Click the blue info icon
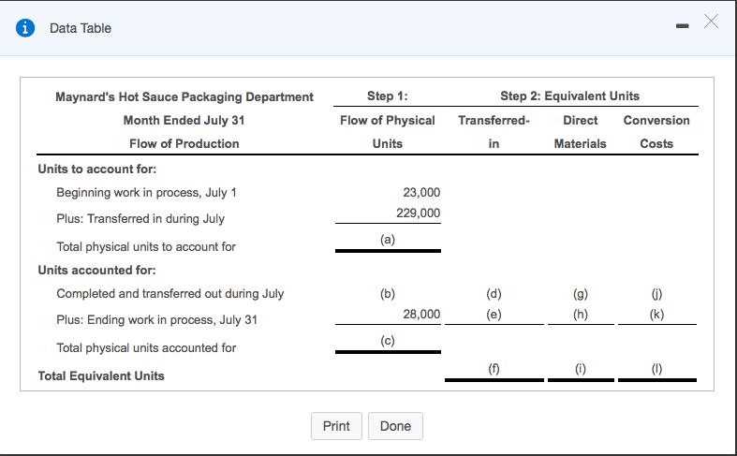 click(25, 28)
